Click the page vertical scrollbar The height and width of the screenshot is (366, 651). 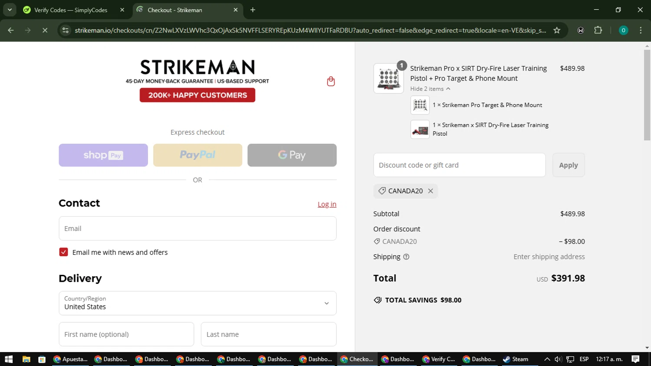[647, 96]
